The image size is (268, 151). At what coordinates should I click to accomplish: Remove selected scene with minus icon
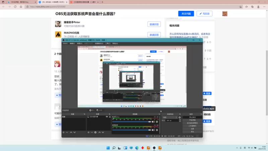pyautogui.click(x=67, y=132)
